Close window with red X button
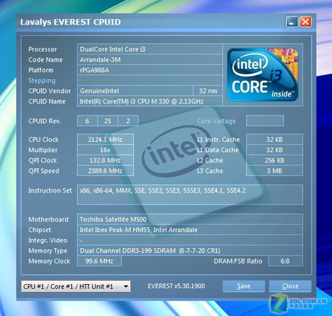 click(305, 22)
